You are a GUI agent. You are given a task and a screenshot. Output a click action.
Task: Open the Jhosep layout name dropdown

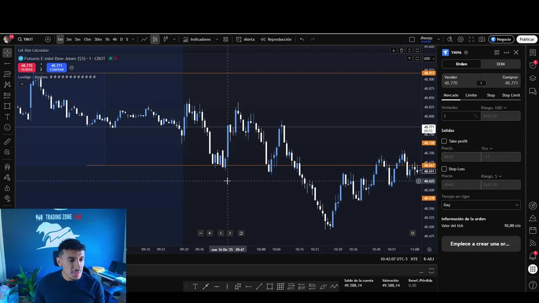[438, 39]
